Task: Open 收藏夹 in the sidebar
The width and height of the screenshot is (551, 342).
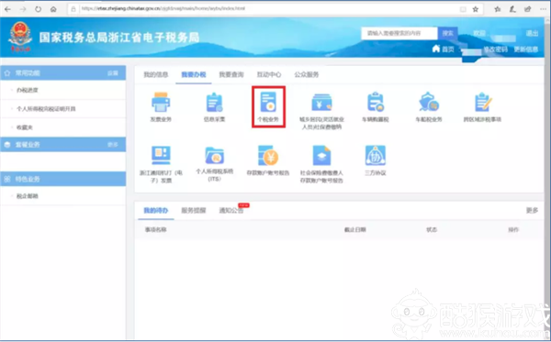Action: (x=25, y=127)
